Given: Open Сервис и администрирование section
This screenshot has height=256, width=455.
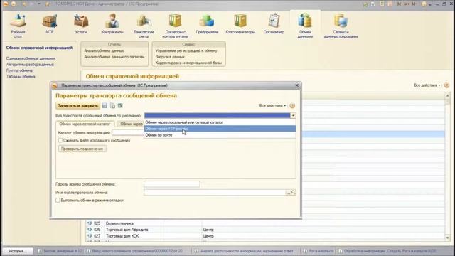Looking at the screenshot, I should 341,26.
